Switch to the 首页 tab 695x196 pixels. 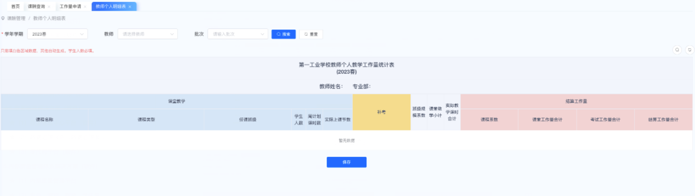click(x=16, y=7)
